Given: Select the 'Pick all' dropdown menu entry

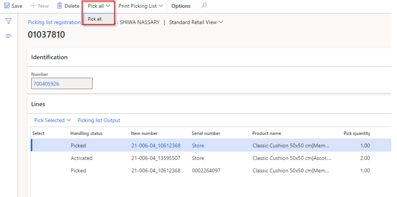Looking at the screenshot, I should (95, 19).
